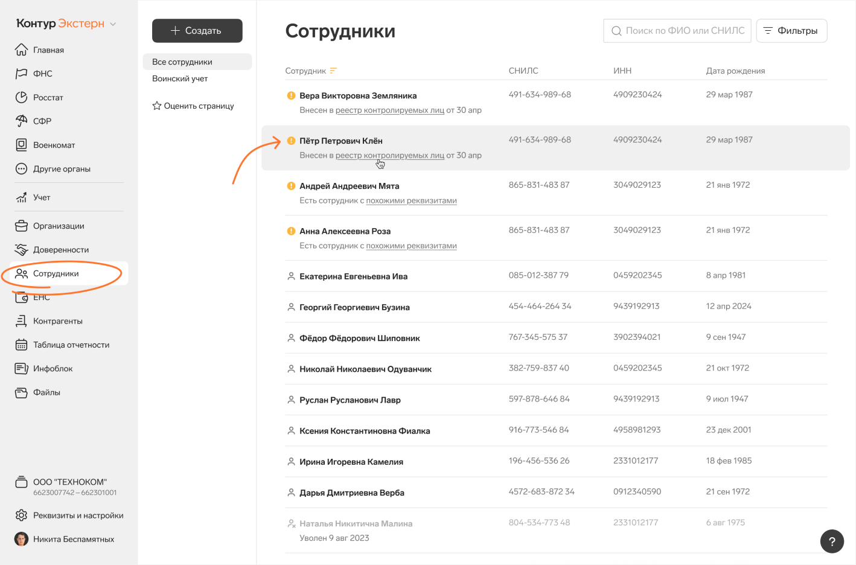Open the Военкомат section icon
Viewport: 856px width, 565px height.
click(21, 145)
